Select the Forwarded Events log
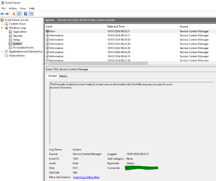 coord(23,48)
